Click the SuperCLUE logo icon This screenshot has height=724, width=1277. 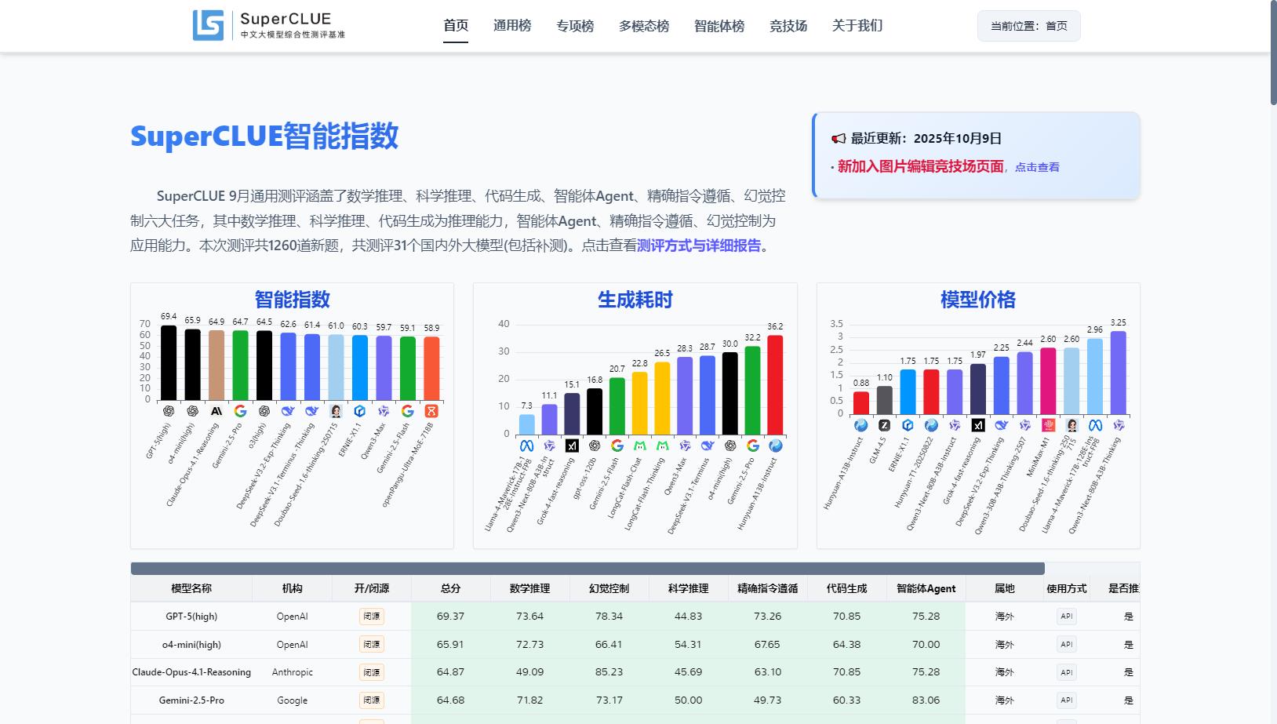coord(208,25)
